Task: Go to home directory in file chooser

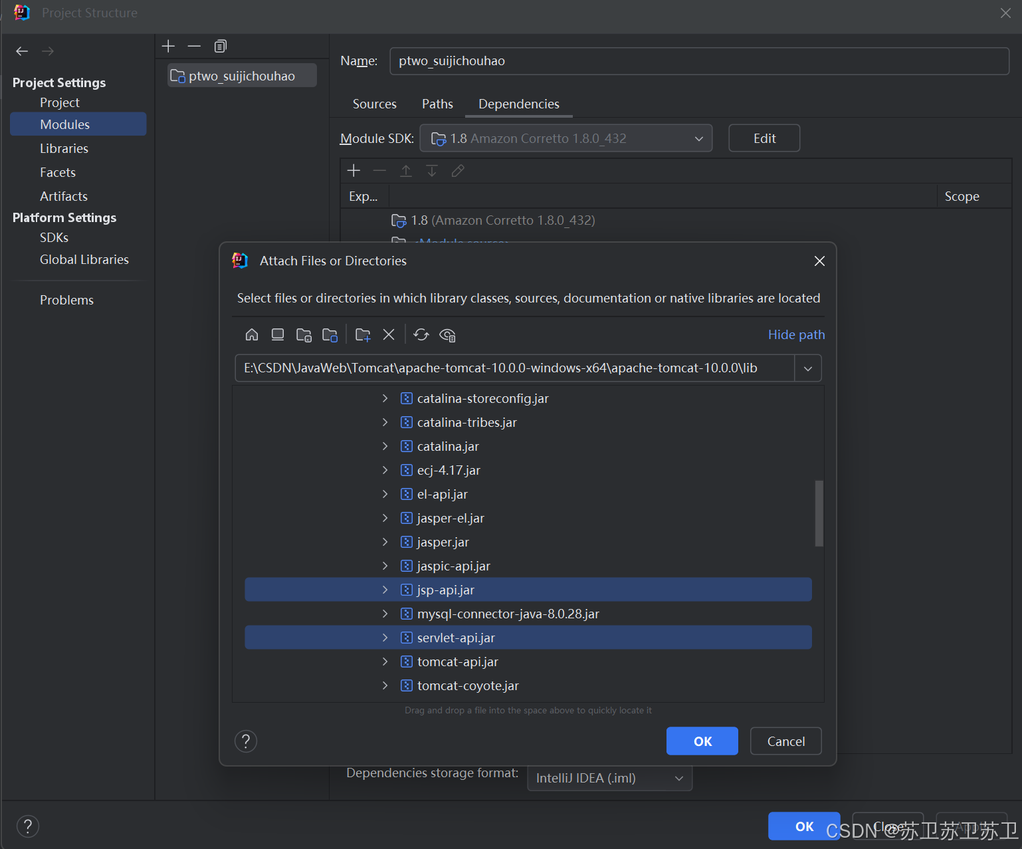Action: pos(252,334)
